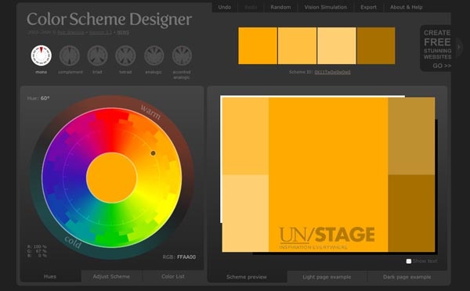Click the R: 100 % readout

(x=37, y=246)
